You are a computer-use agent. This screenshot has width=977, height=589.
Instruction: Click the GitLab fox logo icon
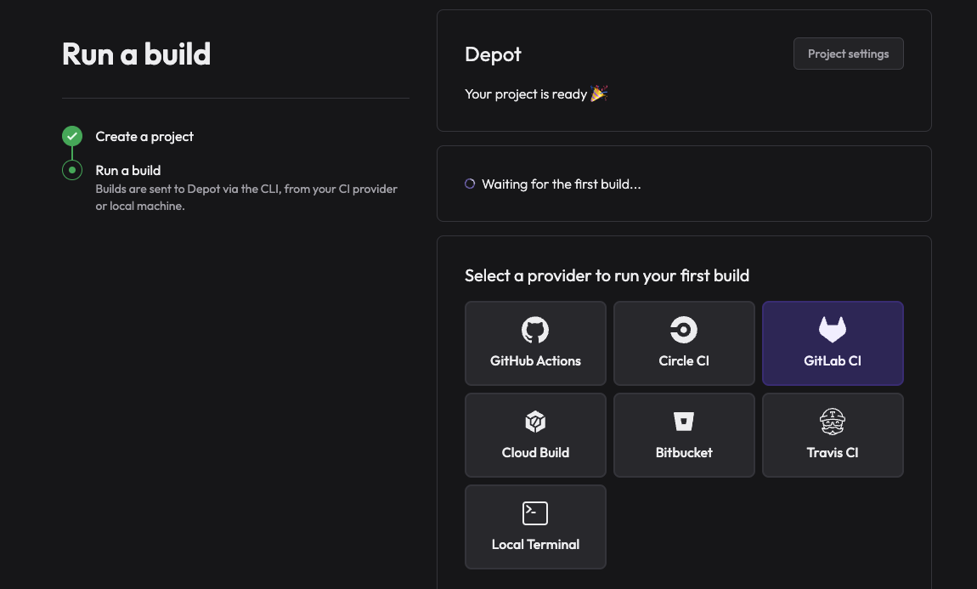[x=833, y=330]
